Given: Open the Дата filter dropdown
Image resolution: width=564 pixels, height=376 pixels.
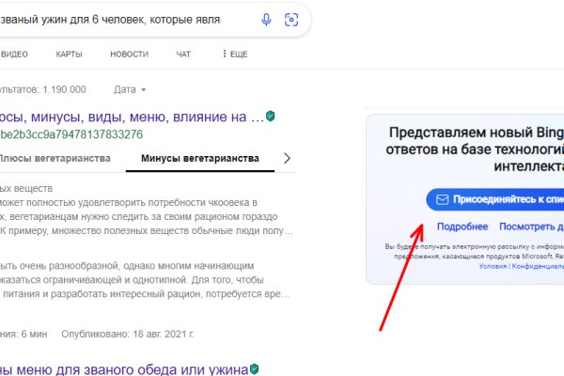Looking at the screenshot, I should pyautogui.click(x=130, y=90).
